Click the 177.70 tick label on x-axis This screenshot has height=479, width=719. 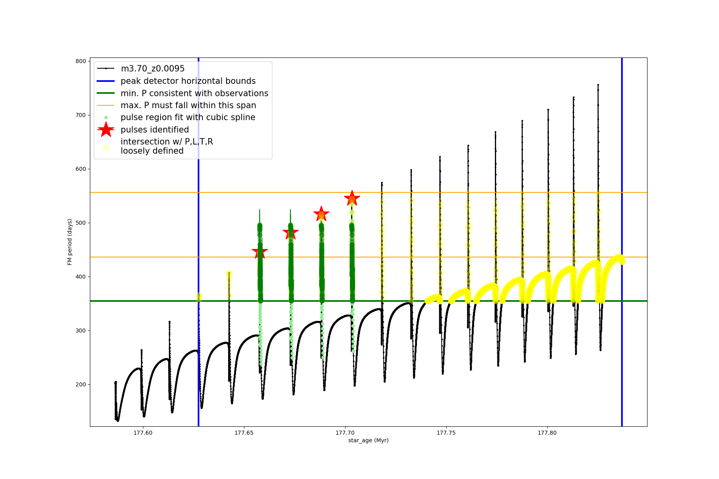click(345, 433)
